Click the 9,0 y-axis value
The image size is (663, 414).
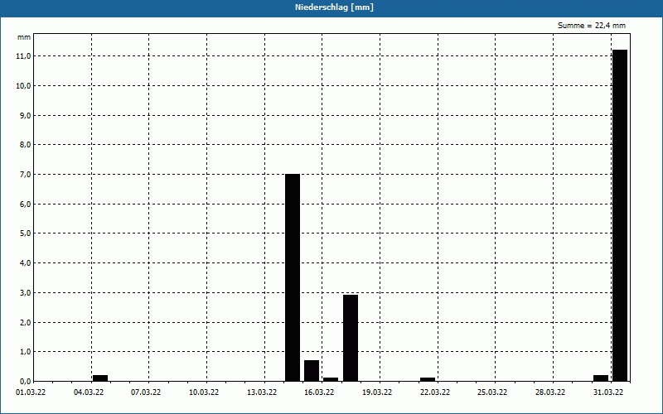pyautogui.click(x=26, y=115)
